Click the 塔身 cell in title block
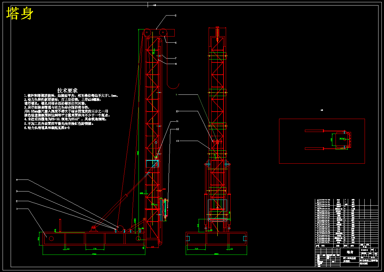The height and width of the screenshot is (272, 384). pos(350,252)
